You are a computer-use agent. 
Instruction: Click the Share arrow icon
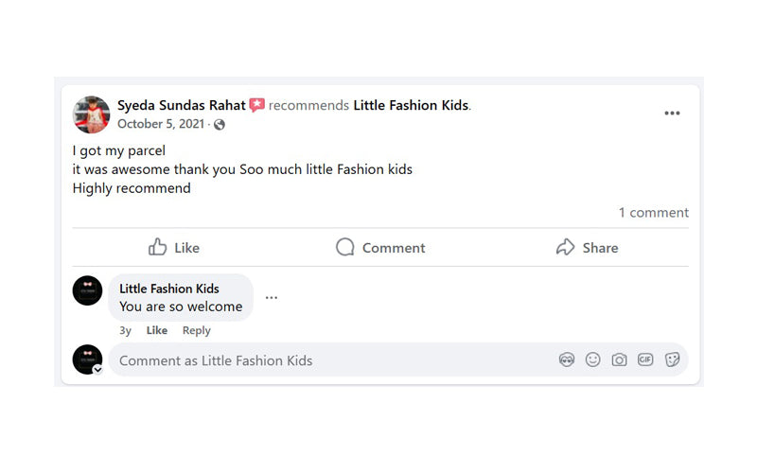[565, 247]
